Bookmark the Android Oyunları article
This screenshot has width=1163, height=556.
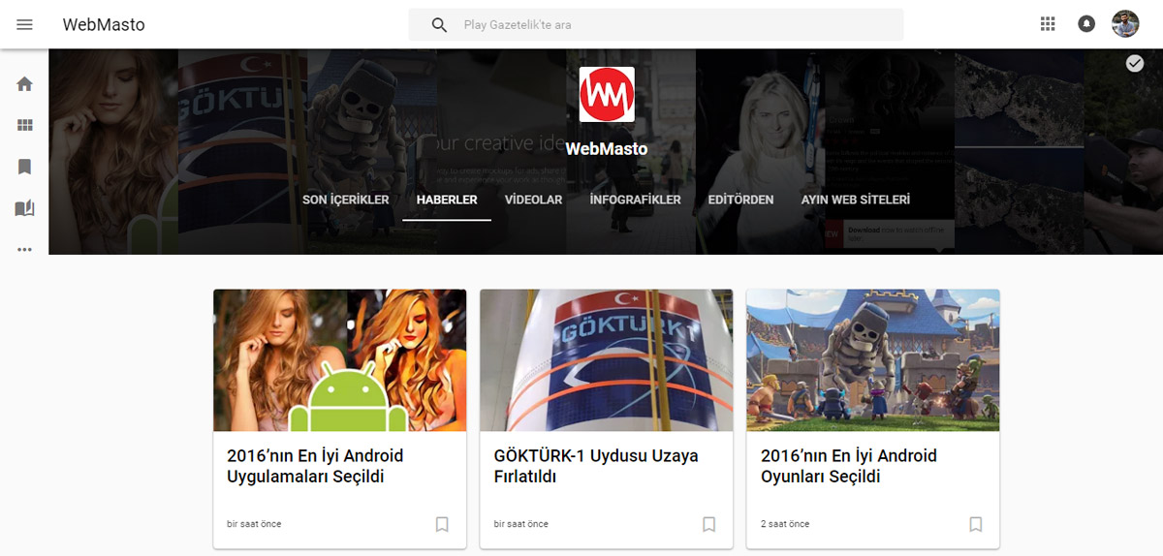click(975, 524)
